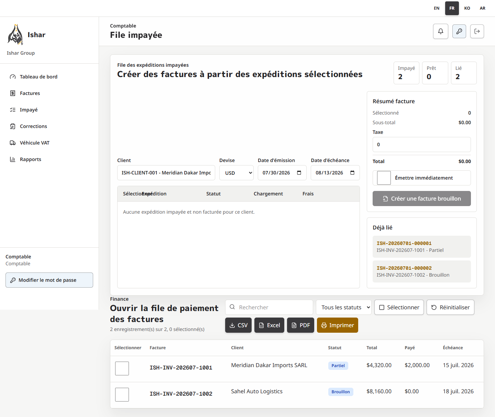Export invoices as CSV
This screenshot has width=495, height=417.
[239, 325]
